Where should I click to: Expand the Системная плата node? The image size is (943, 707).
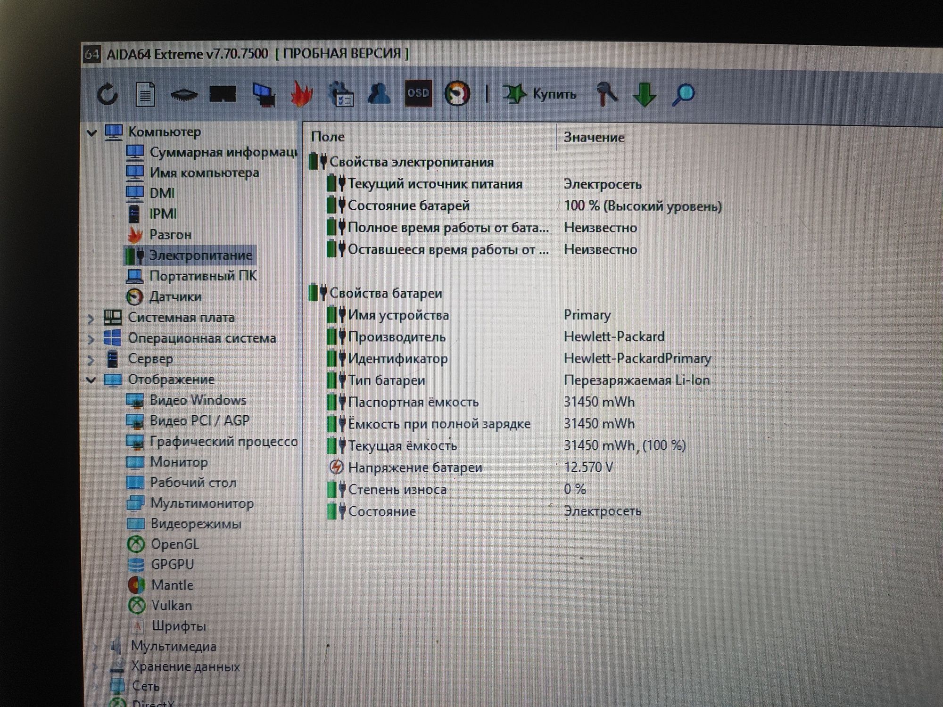pos(91,319)
